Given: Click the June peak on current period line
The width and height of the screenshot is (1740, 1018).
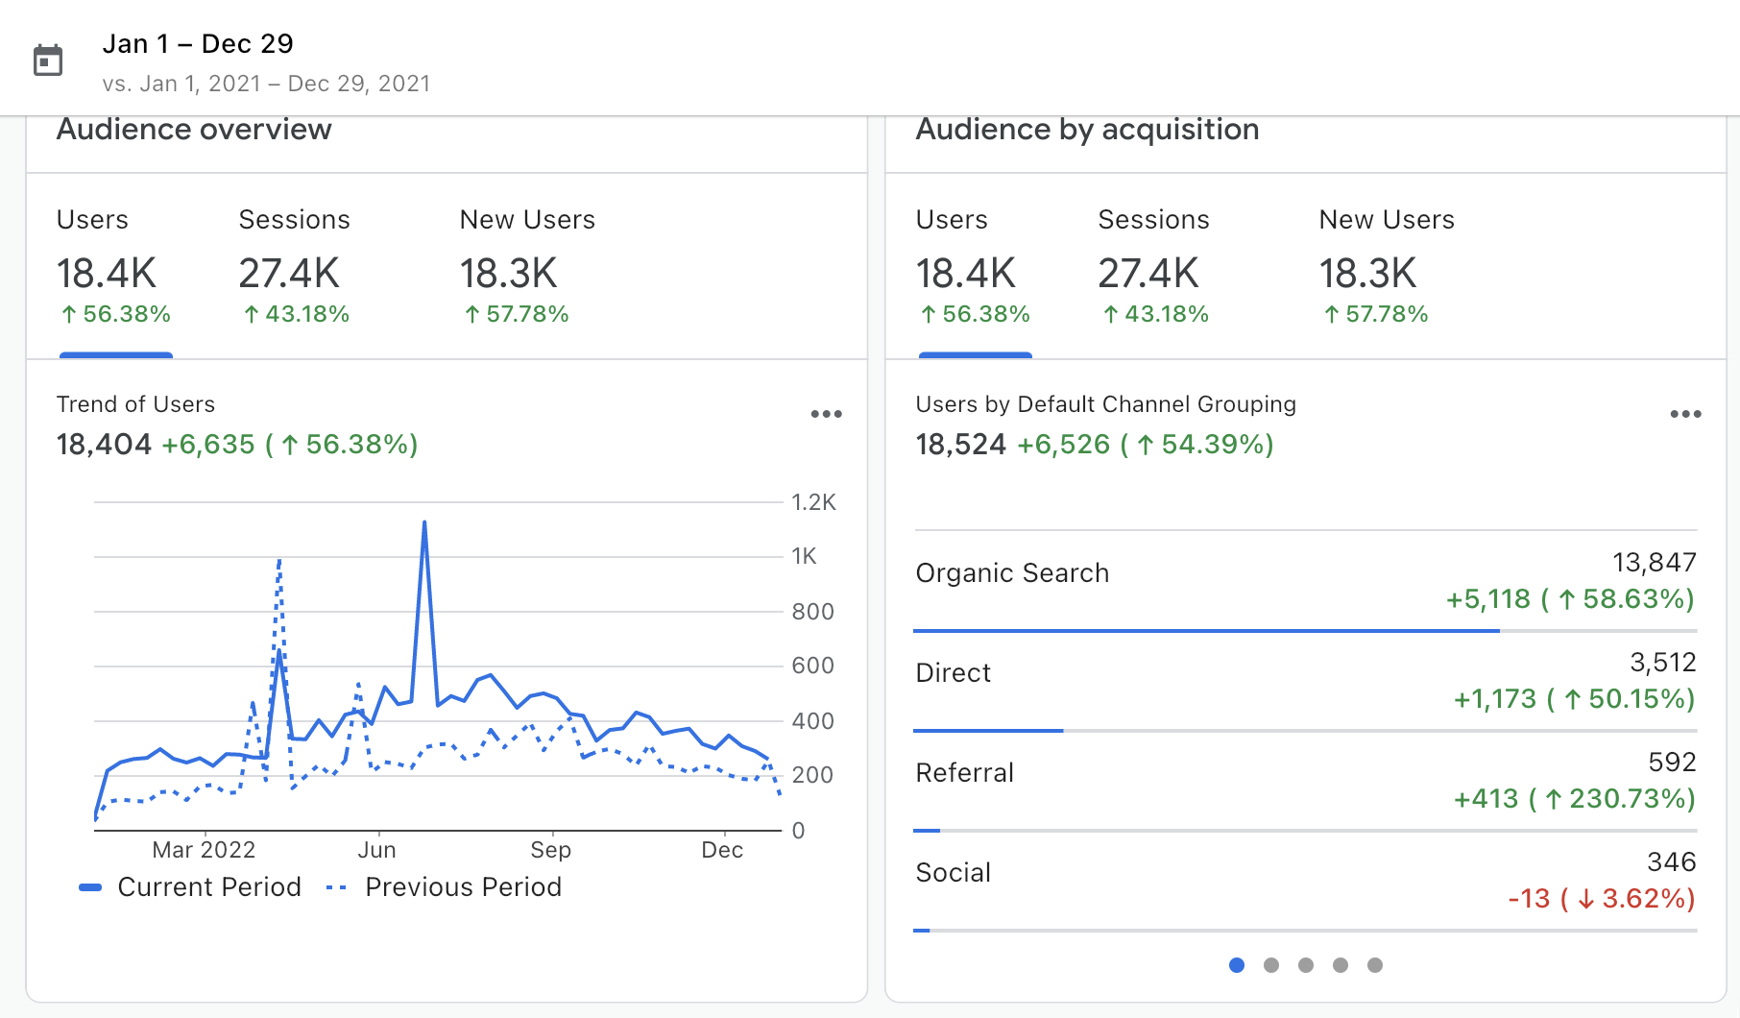Looking at the screenshot, I should (x=424, y=524).
